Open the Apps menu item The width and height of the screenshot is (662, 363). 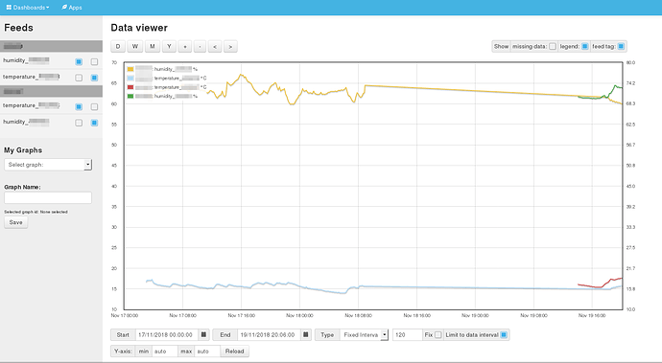click(71, 8)
